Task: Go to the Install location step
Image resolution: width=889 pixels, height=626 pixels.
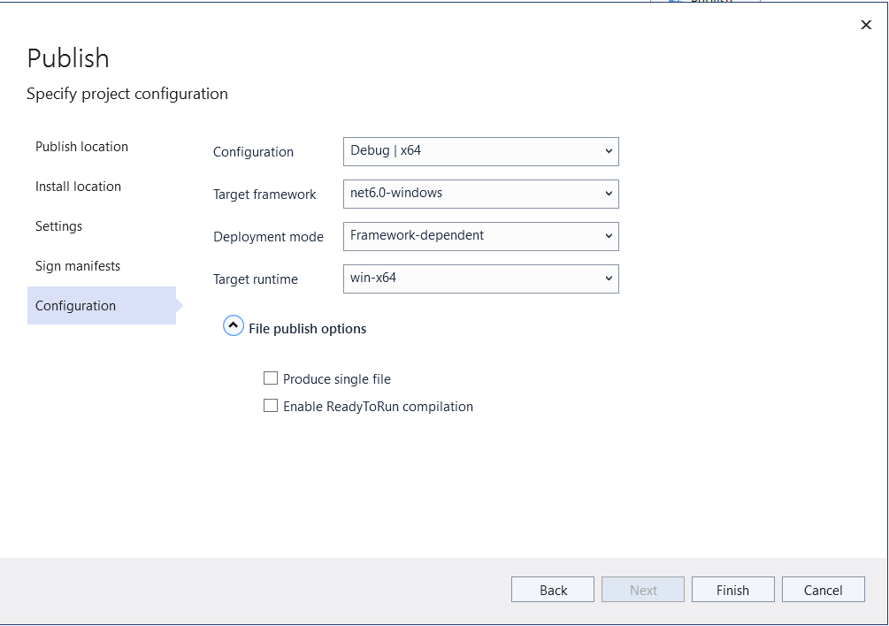Action: 78,187
